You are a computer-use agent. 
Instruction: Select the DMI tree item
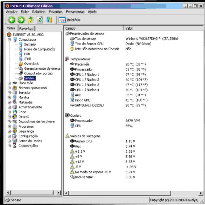(x=27, y=54)
